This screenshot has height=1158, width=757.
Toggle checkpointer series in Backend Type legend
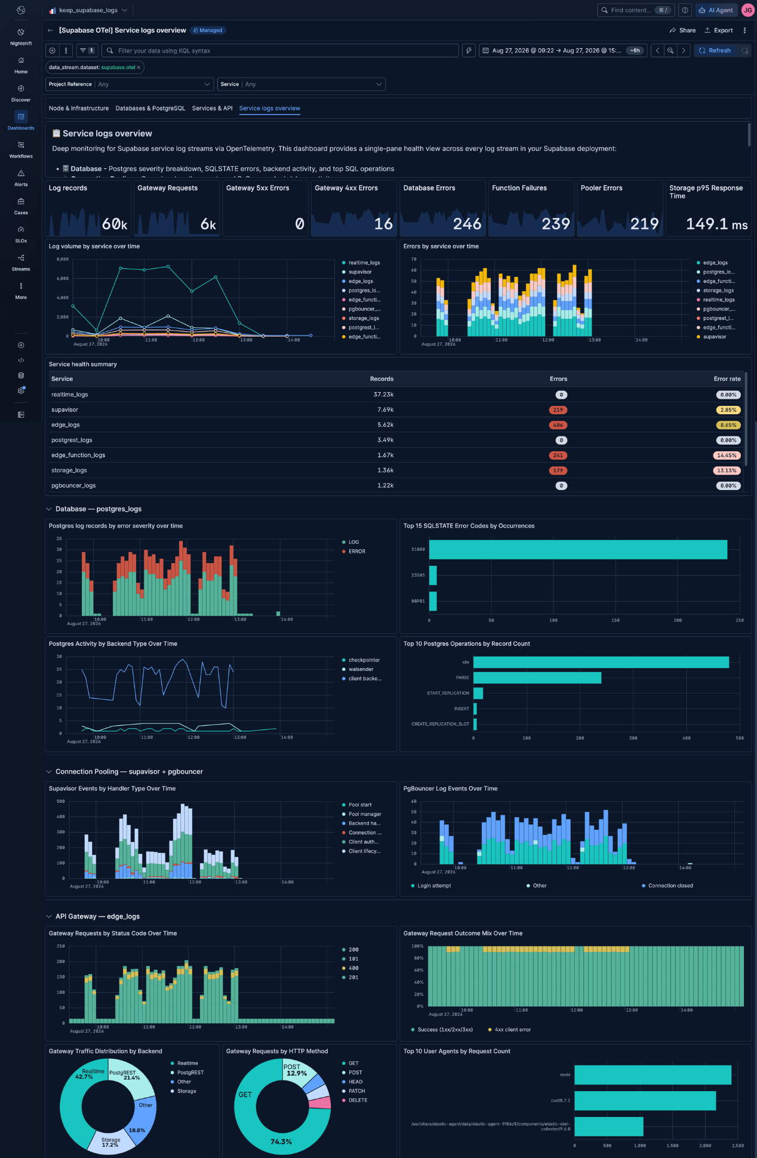coord(364,660)
